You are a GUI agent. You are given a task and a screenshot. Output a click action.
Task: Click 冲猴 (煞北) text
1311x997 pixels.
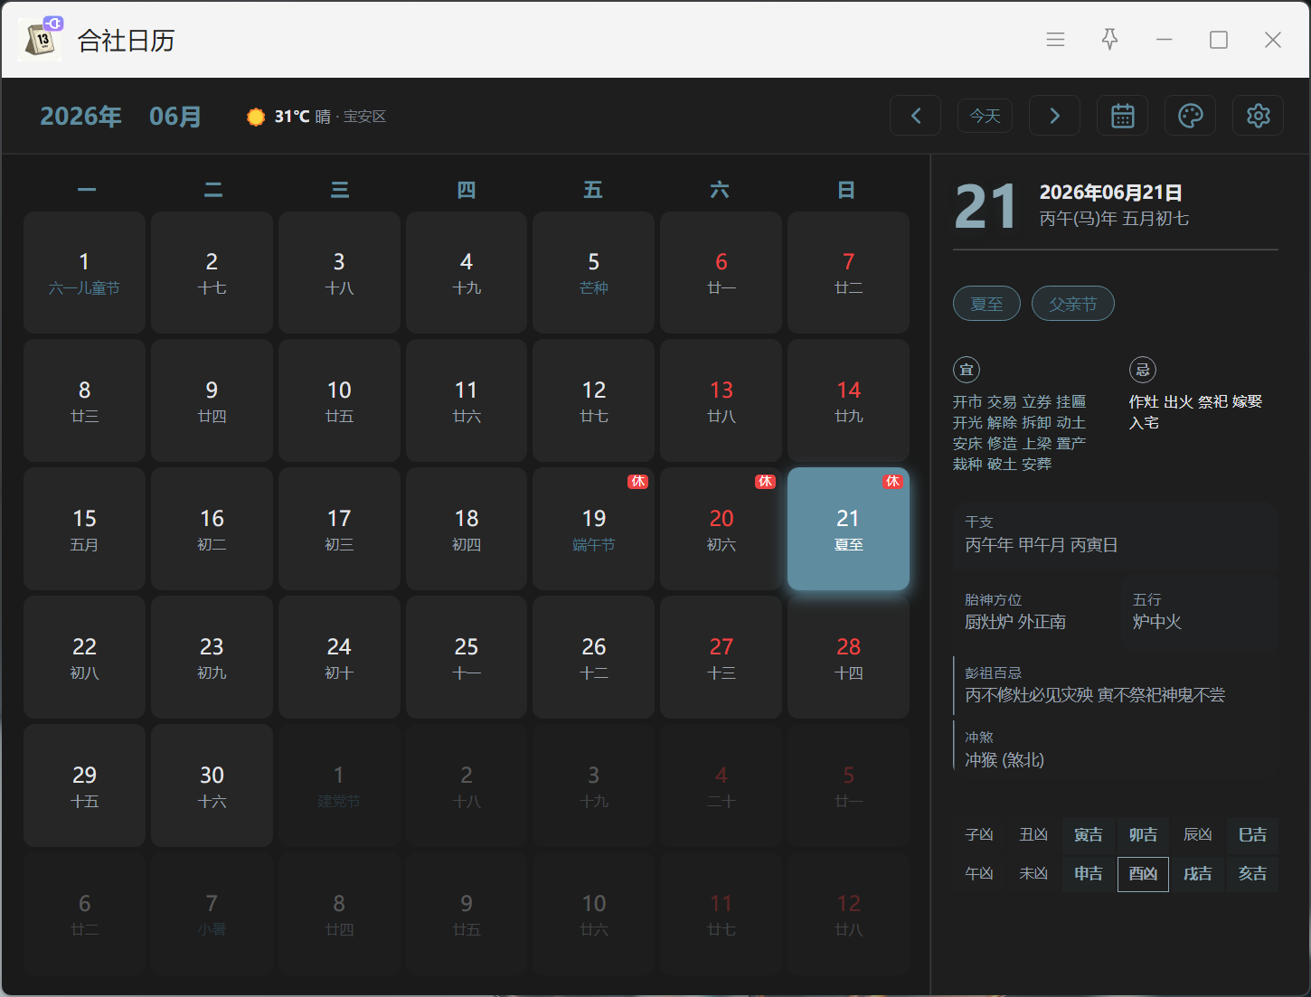1004,760
